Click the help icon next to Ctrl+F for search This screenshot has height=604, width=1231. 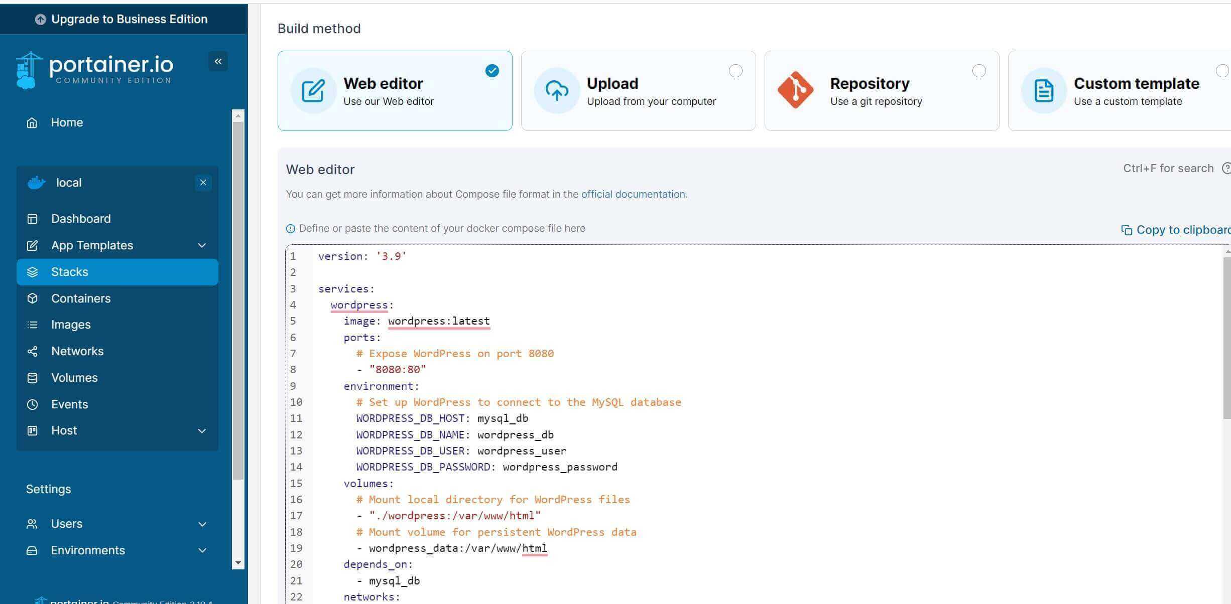click(1226, 169)
